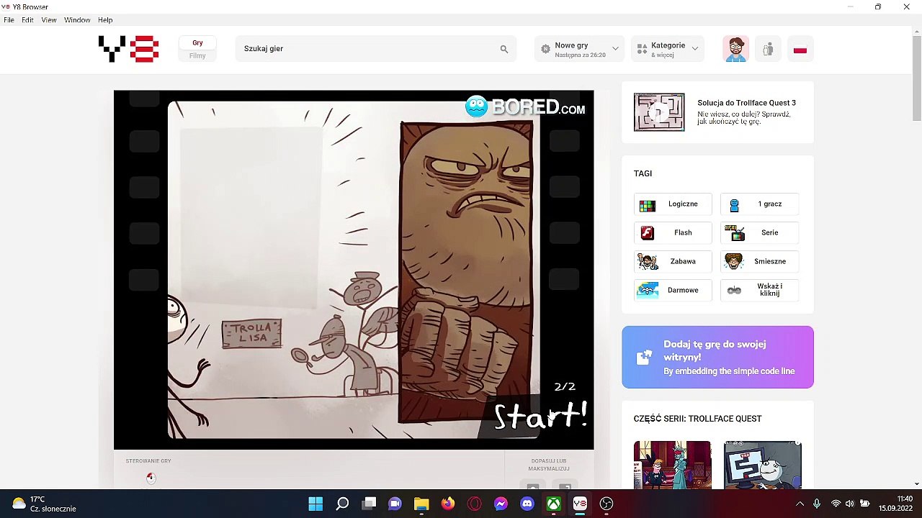Click the Zabawa tag icon
The height and width of the screenshot is (518, 922).
(648, 261)
